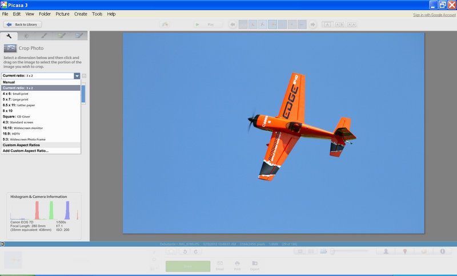
Task: Click Sign in with Google Account link
Action: point(426,14)
